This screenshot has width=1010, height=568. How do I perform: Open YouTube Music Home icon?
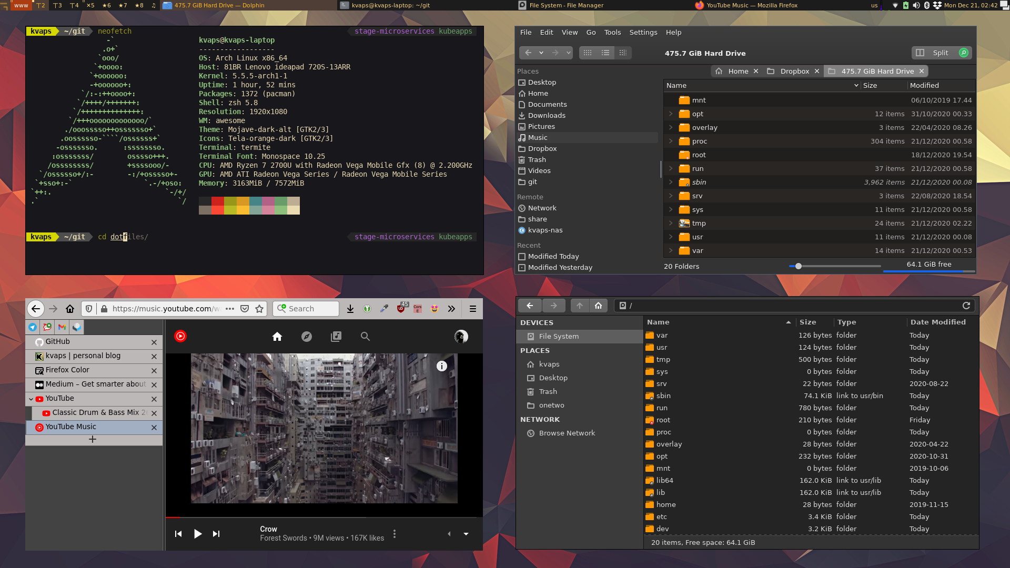(277, 337)
